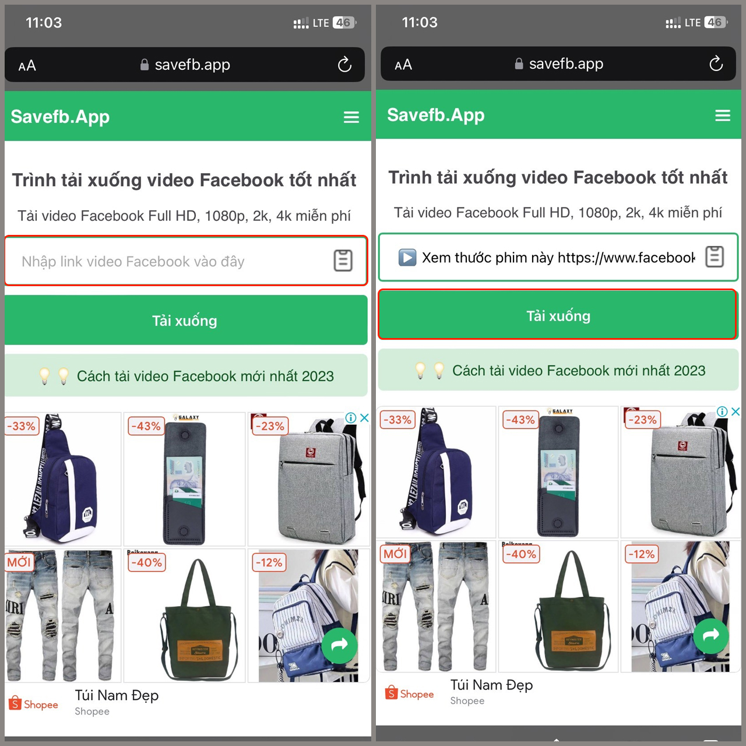Image resolution: width=746 pixels, height=746 pixels.
Task: Tap savefb.app URL in left address bar
Action: (x=185, y=65)
